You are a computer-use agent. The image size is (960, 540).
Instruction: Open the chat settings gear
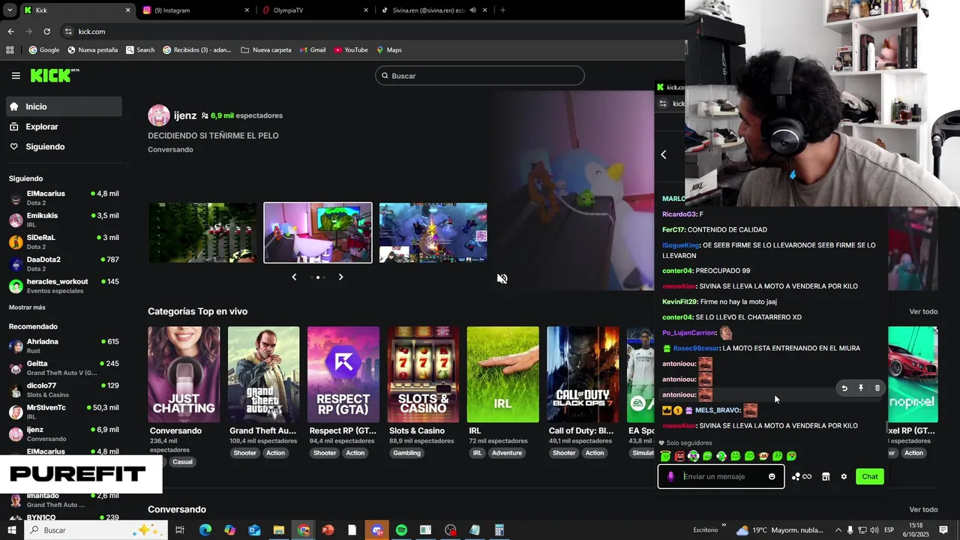point(844,476)
